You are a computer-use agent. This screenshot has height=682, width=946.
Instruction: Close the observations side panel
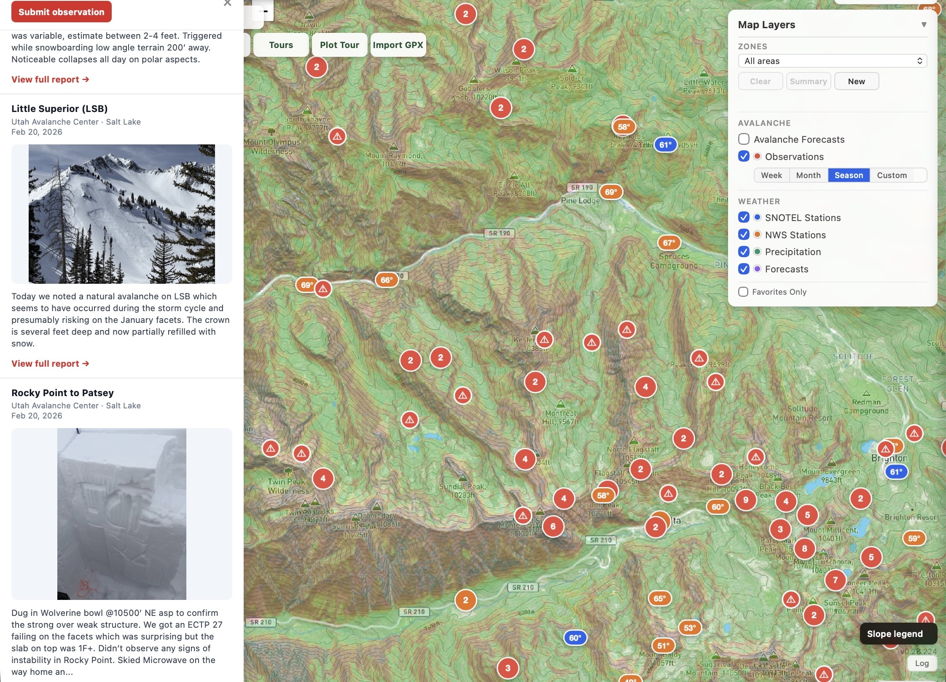[x=228, y=3]
